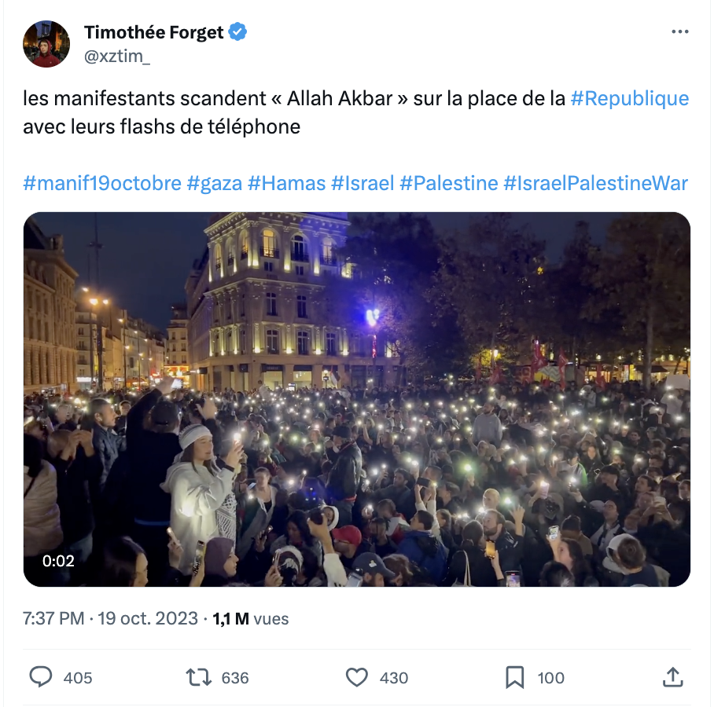
Task: Play the crowd video
Action: point(357,399)
